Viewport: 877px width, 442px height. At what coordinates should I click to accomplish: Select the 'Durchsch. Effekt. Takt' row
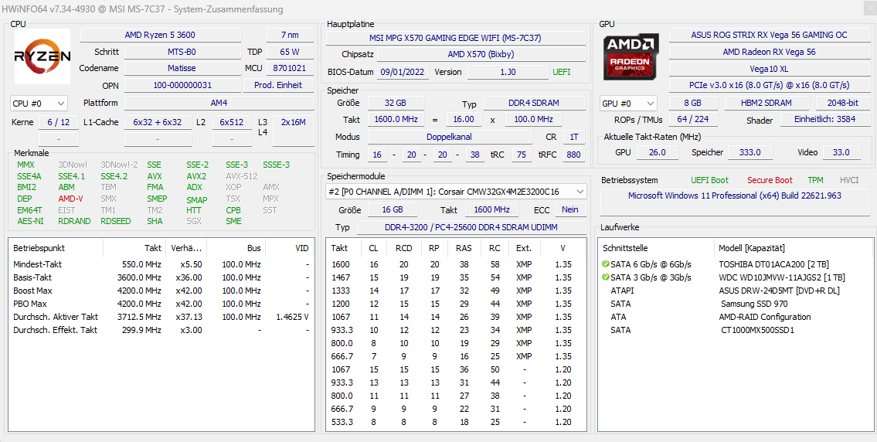tap(161, 330)
